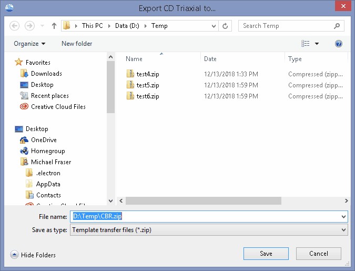The image size is (355, 271).
Task: Sort files by Date column header
Action: (210, 59)
